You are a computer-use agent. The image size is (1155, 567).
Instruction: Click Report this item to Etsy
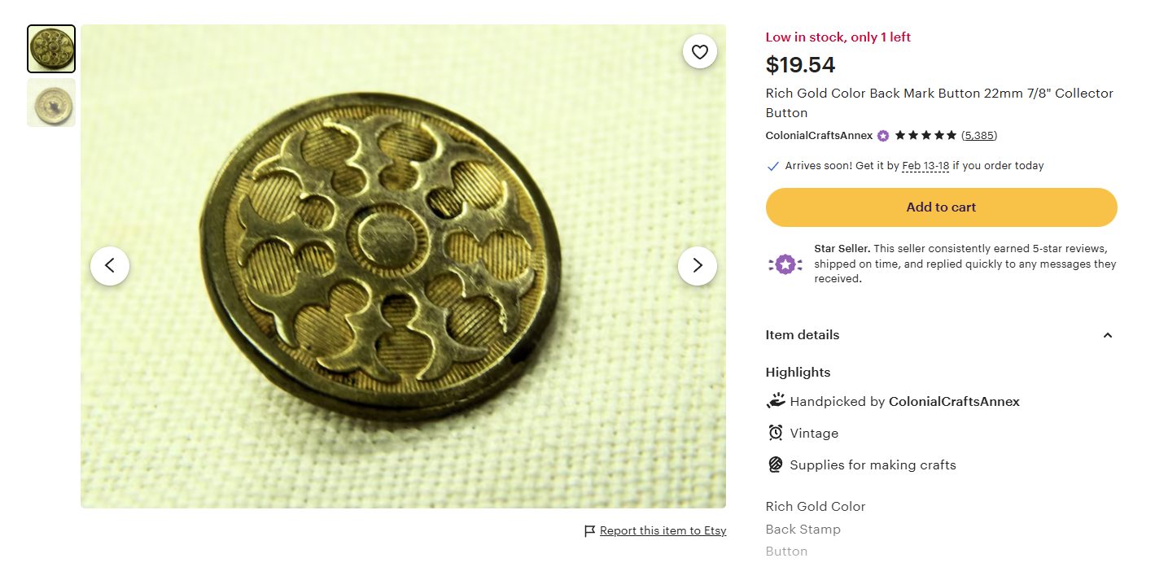tap(663, 531)
